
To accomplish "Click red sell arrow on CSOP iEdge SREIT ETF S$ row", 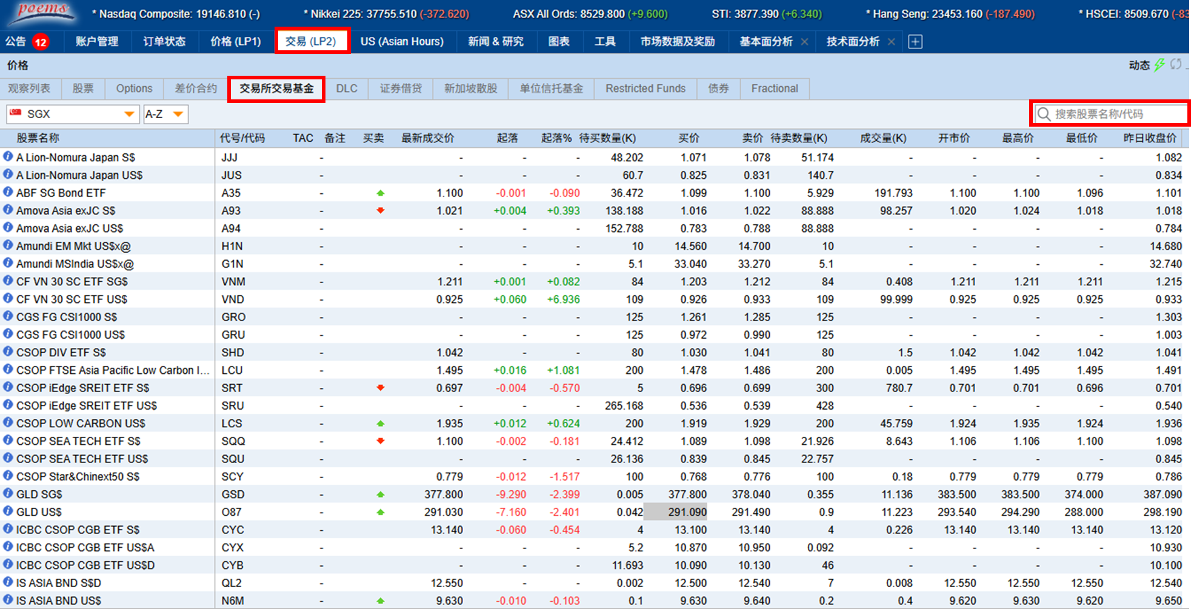I will tap(381, 388).
